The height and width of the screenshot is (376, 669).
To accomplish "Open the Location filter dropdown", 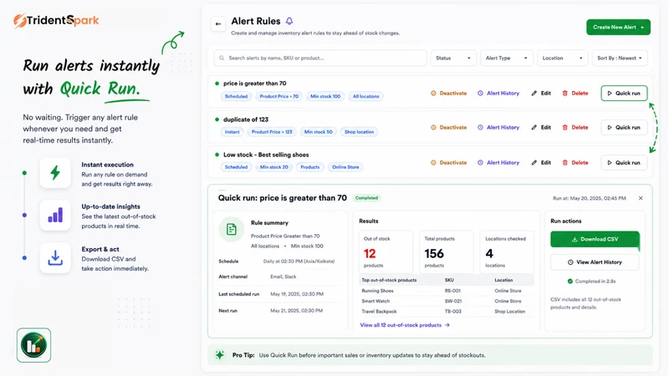I will (x=562, y=58).
